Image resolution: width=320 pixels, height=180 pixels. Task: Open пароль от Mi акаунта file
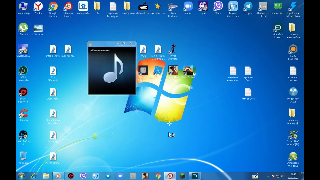pyautogui.click(x=113, y=10)
